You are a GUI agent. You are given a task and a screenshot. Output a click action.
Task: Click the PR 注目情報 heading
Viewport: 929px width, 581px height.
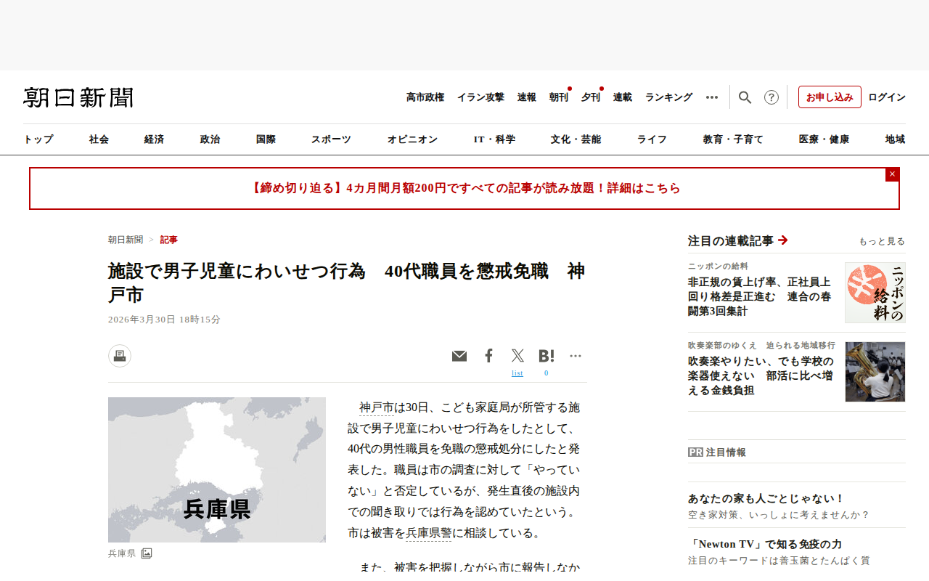[x=717, y=452]
